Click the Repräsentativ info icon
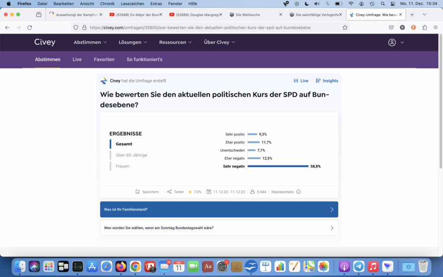443x277 pixels. (299, 192)
